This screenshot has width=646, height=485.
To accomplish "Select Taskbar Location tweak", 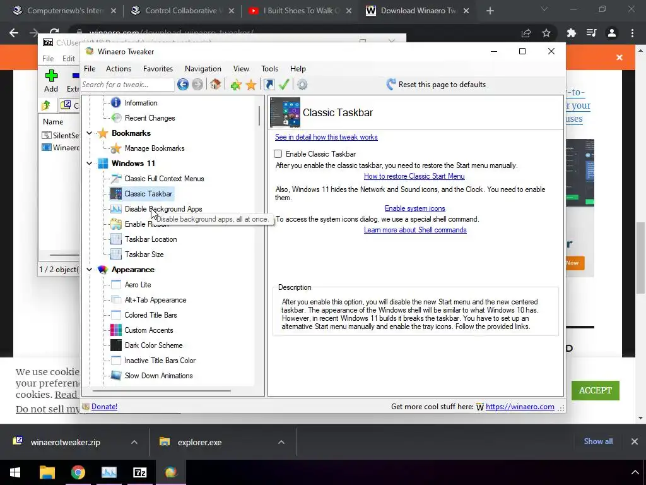I will pyautogui.click(x=150, y=239).
